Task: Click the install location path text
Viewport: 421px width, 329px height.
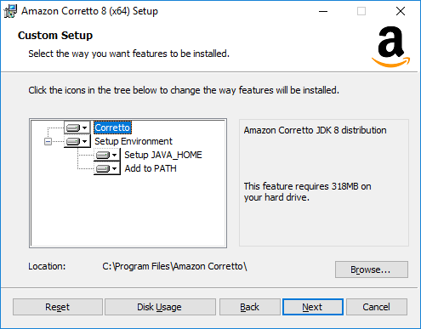Action: [174, 266]
